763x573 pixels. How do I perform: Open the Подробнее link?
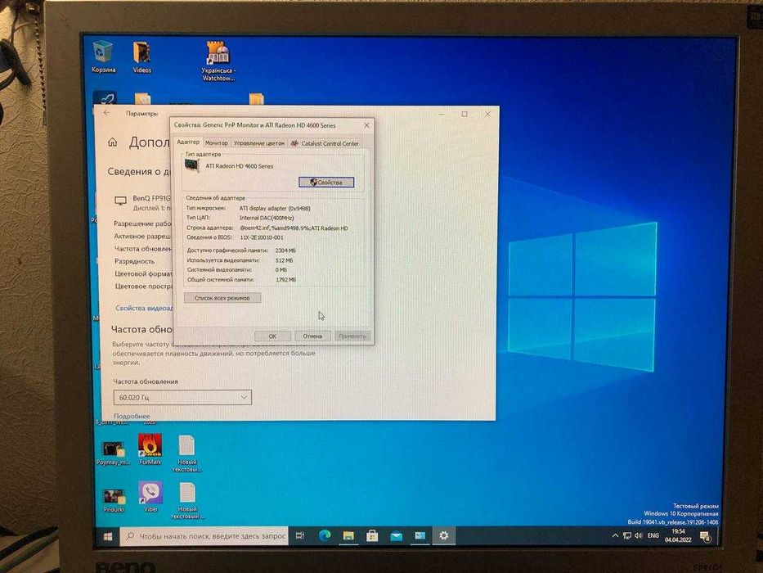click(x=132, y=416)
